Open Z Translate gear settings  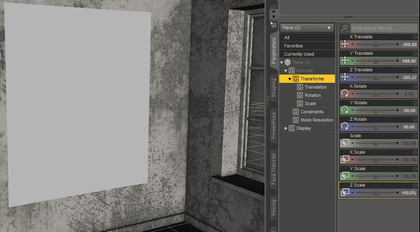tap(415, 70)
